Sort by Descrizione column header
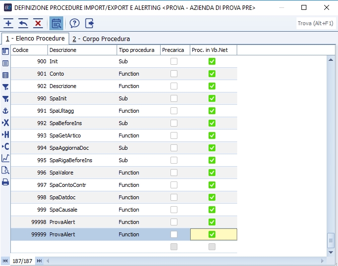Image resolution: width=338 pixels, height=266 pixels. [82, 50]
